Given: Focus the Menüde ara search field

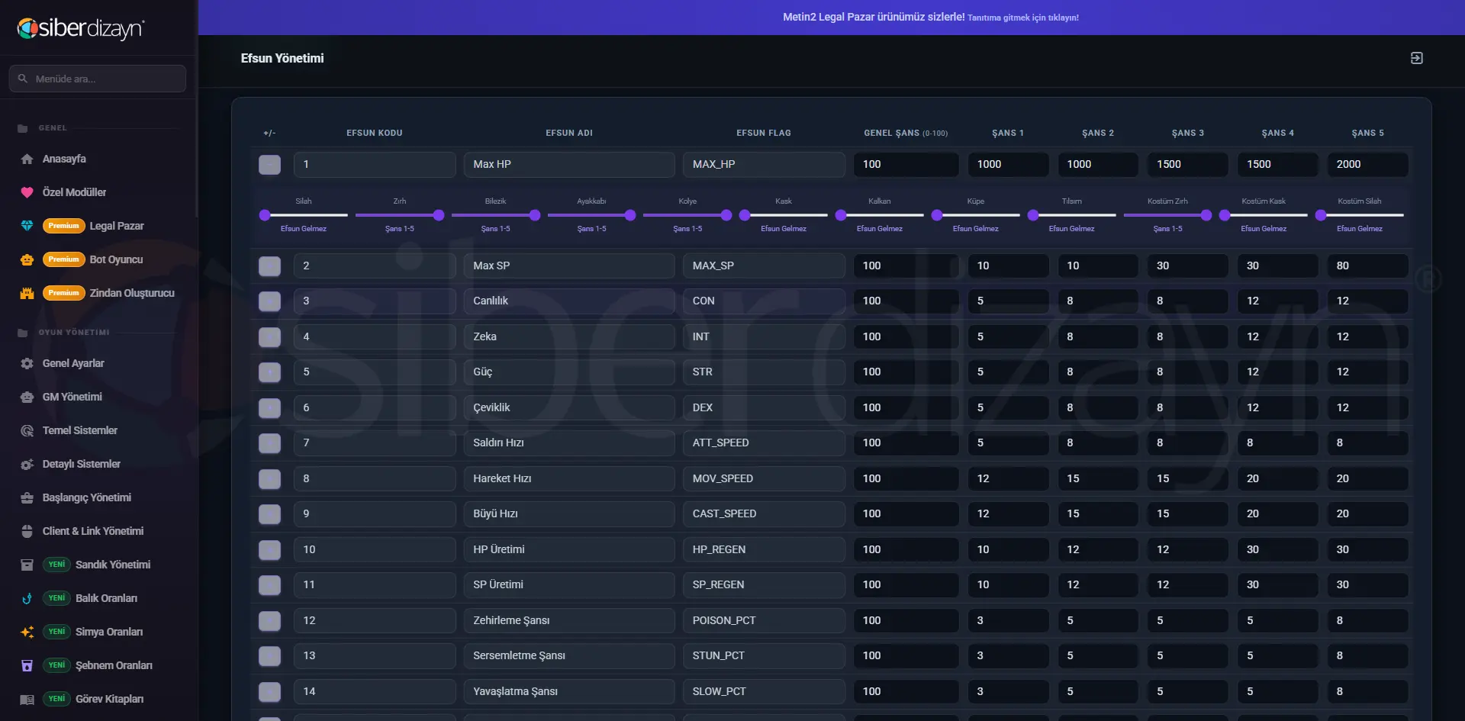Looking at the screenshot, I should (x=98, y=79).
